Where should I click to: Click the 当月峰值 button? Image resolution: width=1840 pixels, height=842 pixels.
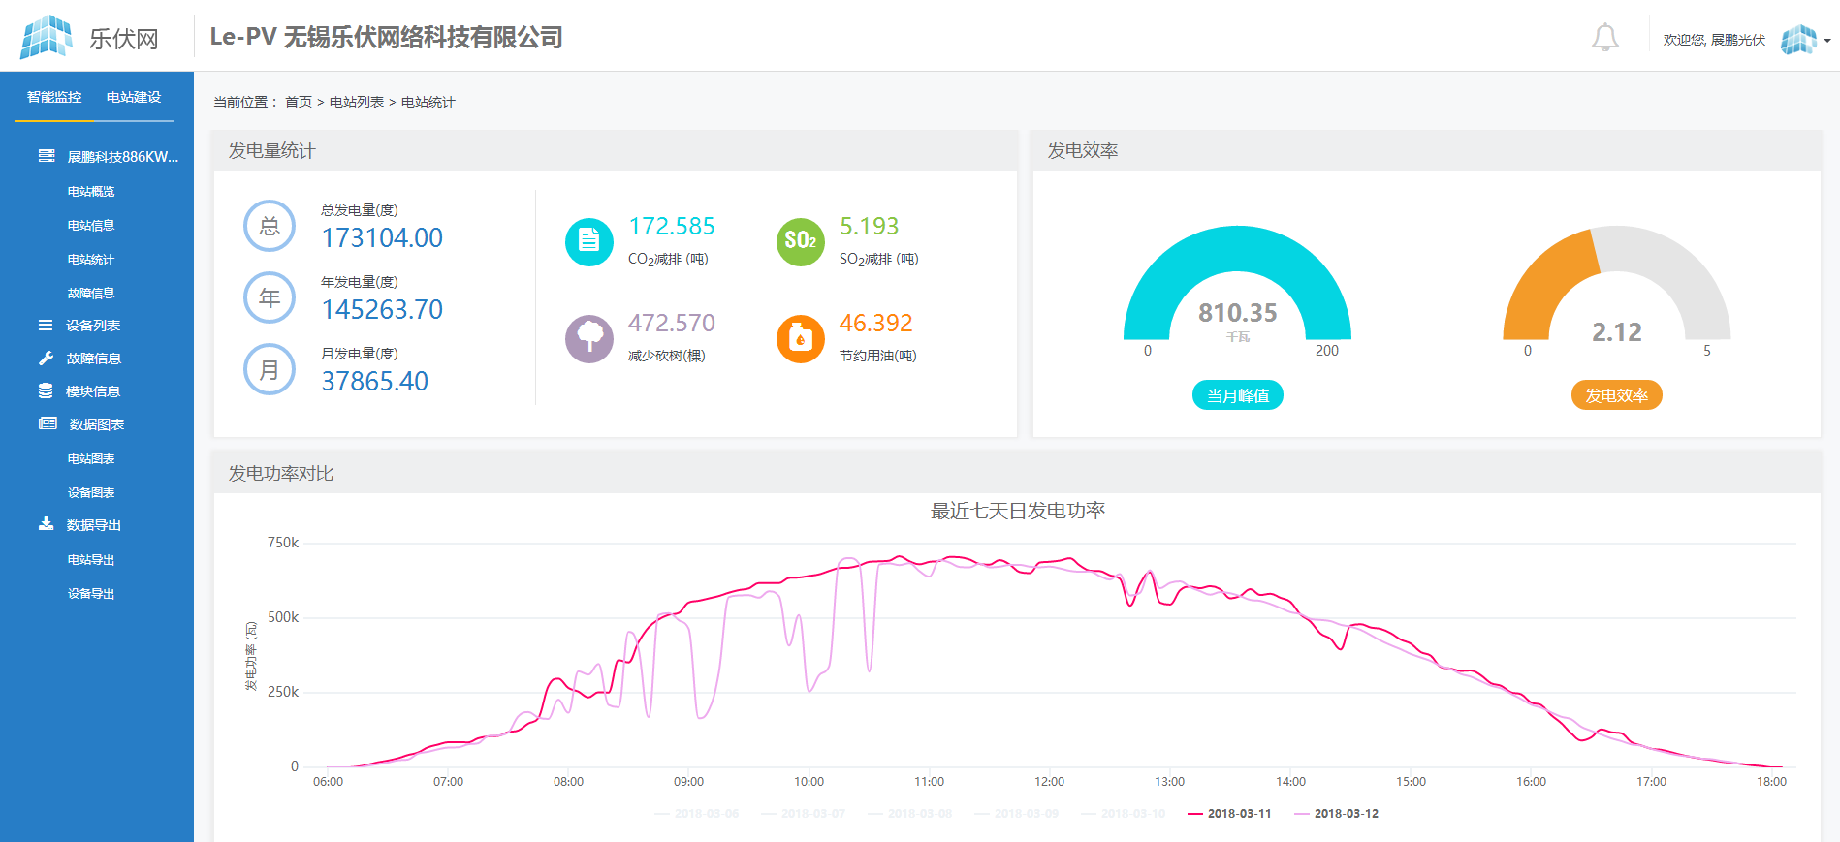click(x=1237, y=395)
